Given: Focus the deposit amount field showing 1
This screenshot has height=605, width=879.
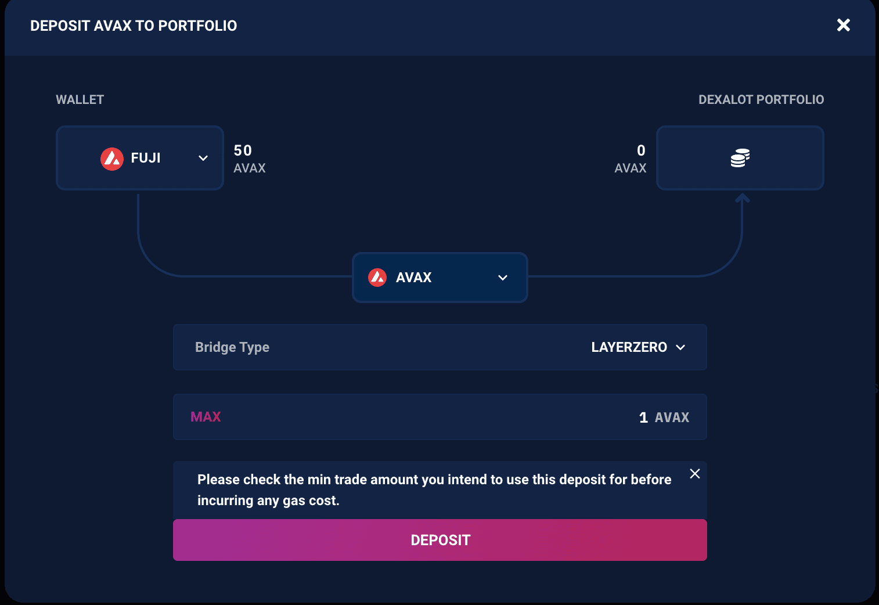Looking at the screenshot, I should 643,417.
